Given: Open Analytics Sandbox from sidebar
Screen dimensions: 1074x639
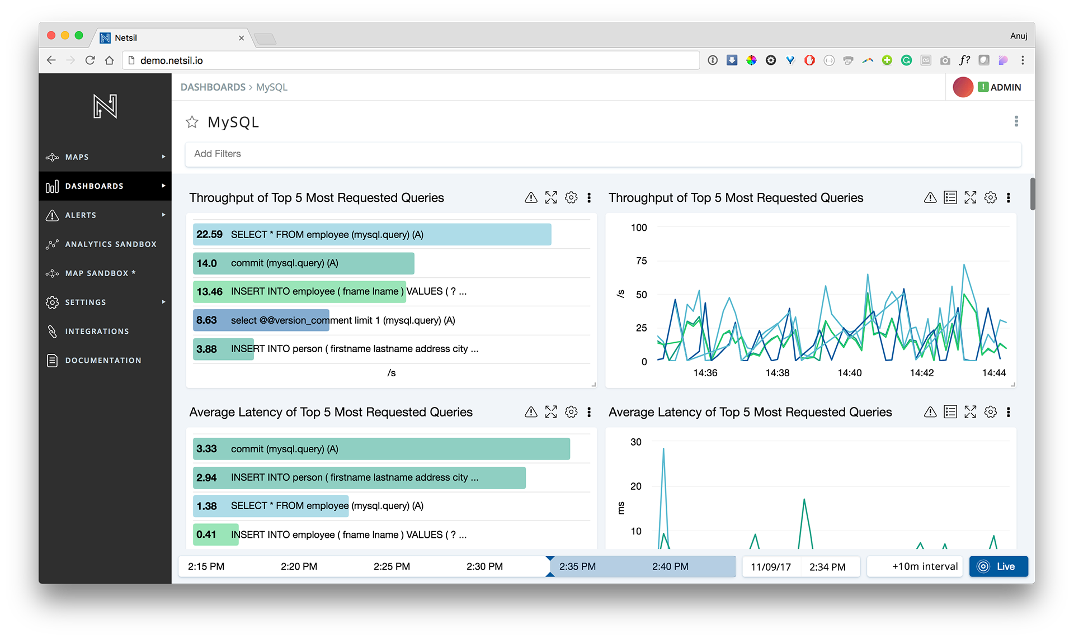Looking at the screenshot, I should click(110, 244).
